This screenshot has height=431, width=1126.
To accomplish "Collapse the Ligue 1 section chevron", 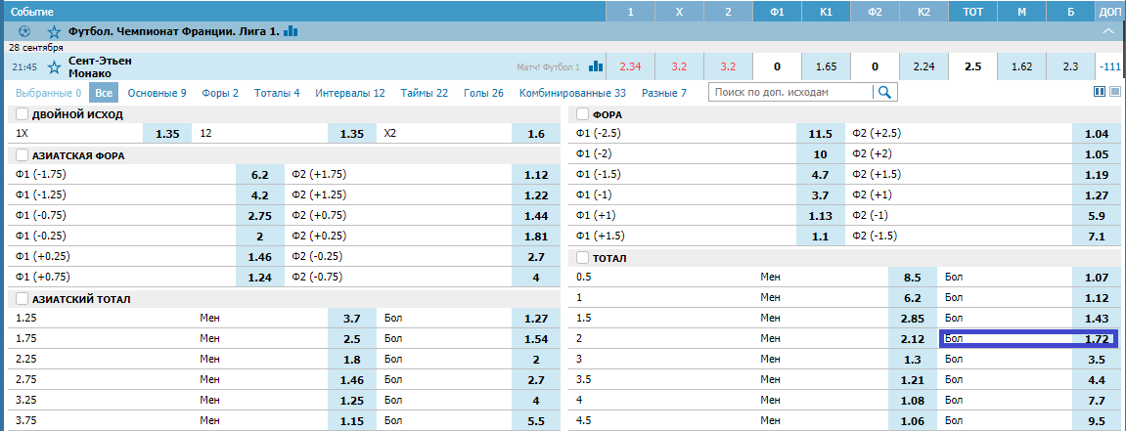I will point(1109,31).
